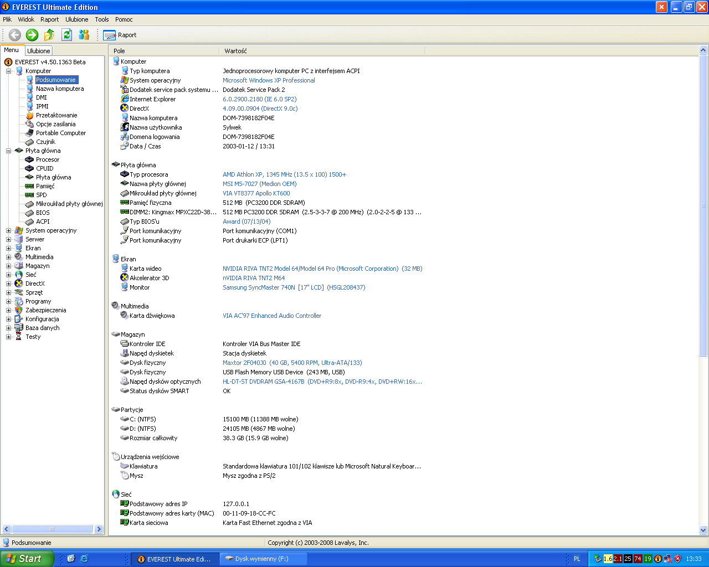The width and height of the screenshot is (709, 567).
Task: Expand the Sprzęt tree node
Action: [x=8, y=292]
